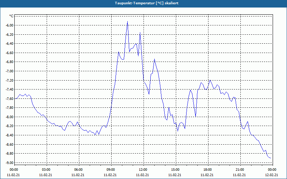The width and height of the screenshot is (287, 179).
Task: Pick the 18:00 time label
Action: [x=208, y=170]
